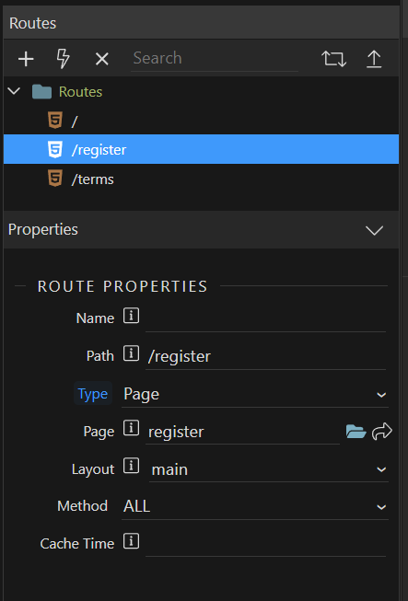Open the Method dropdown showing ALL
The image size is (408, 601).
[x=255, y=507]
